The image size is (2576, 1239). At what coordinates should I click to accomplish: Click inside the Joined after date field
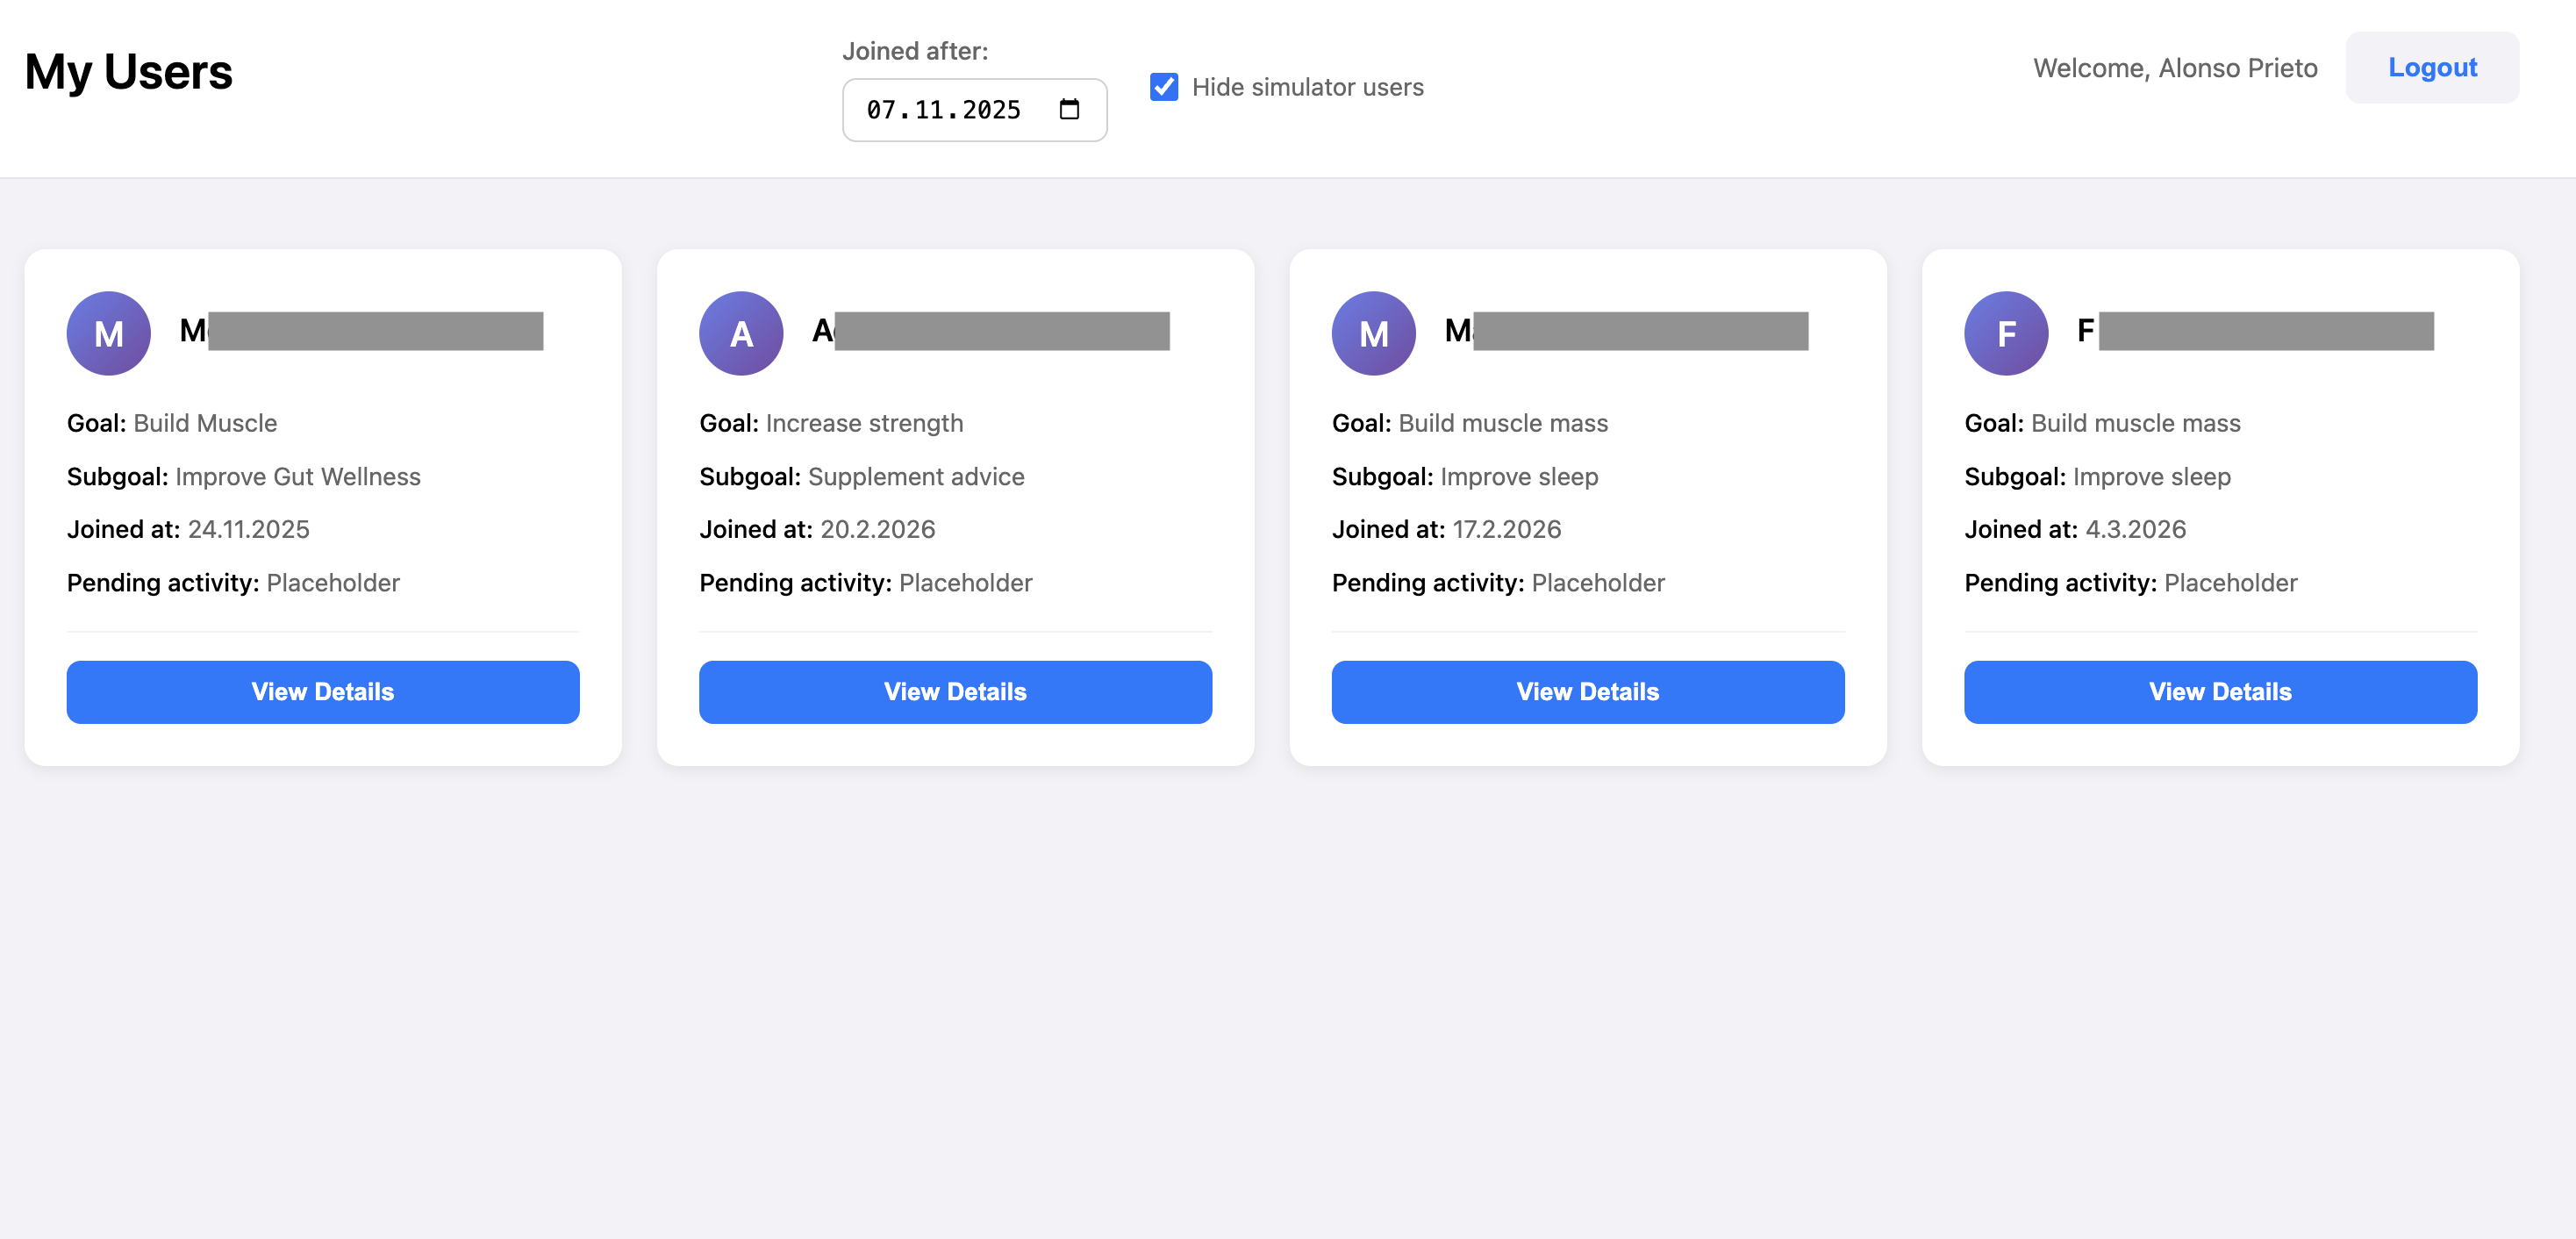click(940, 109)
